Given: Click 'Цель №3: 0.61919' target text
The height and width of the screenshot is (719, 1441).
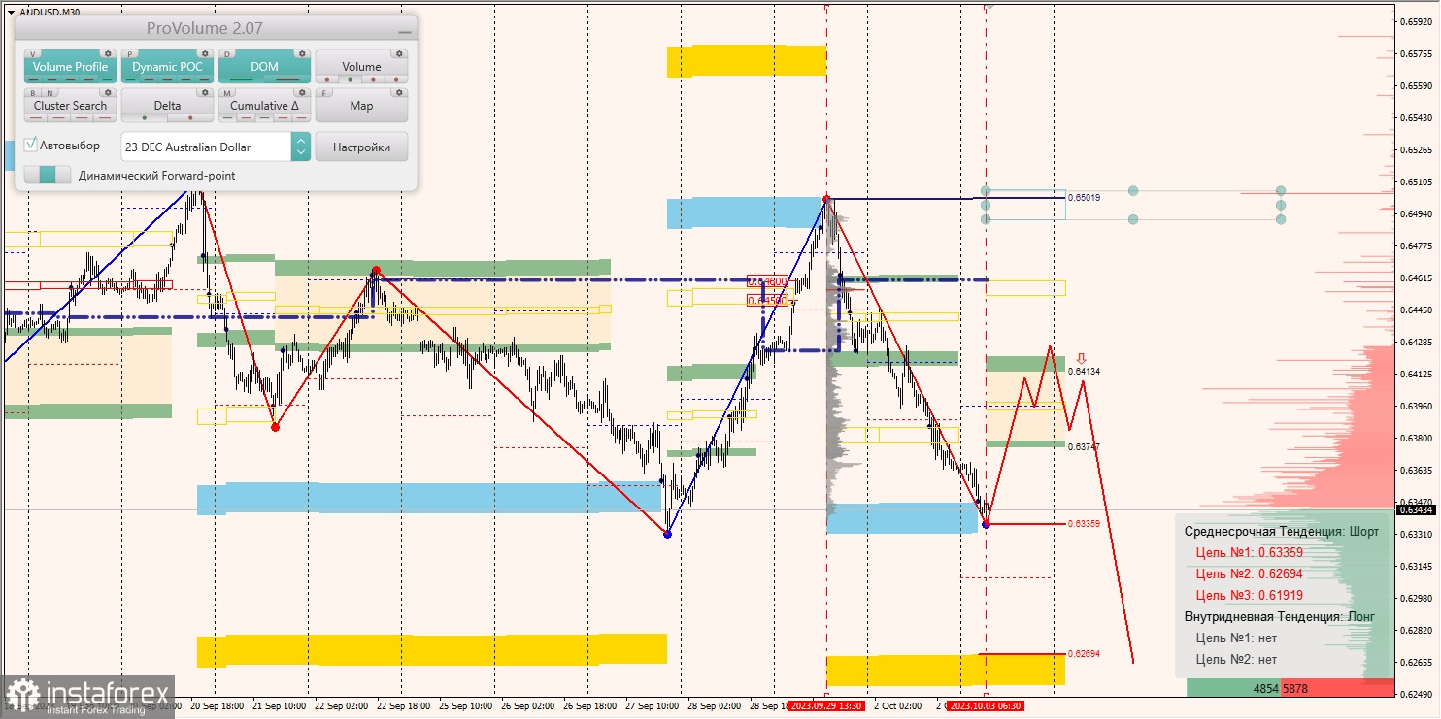Looking at the screenshot, I should (1249, 595).
